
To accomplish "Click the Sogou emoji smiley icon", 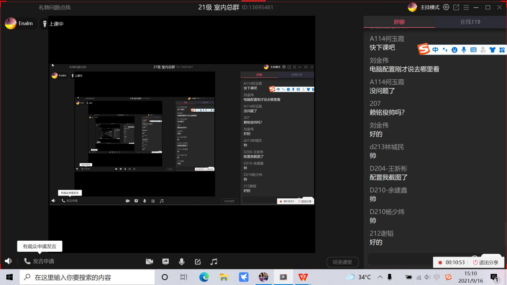I will click(454, 50).
